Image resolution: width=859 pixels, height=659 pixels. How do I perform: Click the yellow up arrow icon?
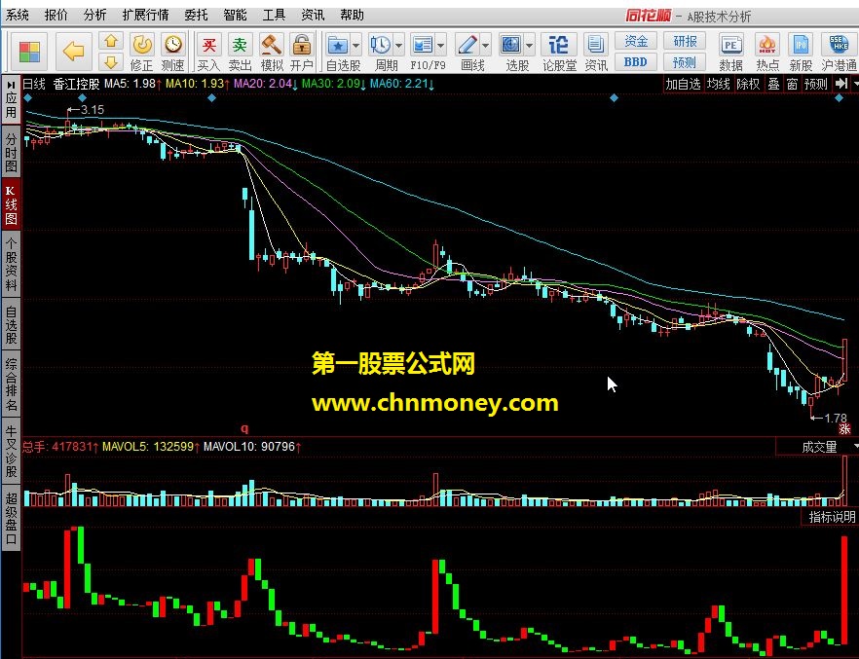point(111,41)
